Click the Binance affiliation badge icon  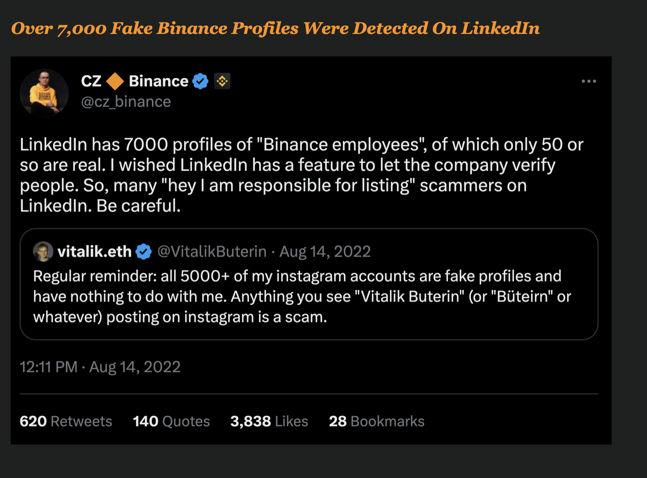(x=222, y=81)
